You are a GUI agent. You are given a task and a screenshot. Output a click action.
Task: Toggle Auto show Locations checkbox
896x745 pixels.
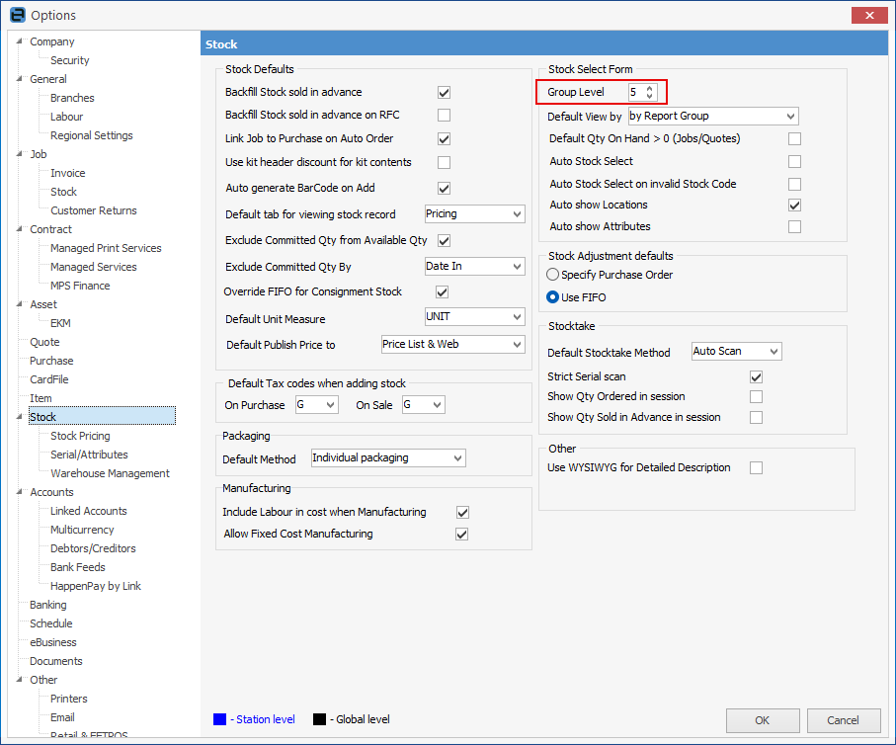(x=794, y=205)
